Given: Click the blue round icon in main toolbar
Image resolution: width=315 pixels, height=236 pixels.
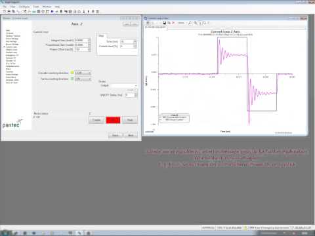Looking at the screenshot, I should [52, 11].
